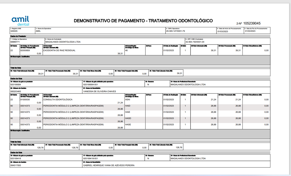Click the Registro ANS value 326305
This screenshot has height=176, width=291.
[x=14, y=31]
